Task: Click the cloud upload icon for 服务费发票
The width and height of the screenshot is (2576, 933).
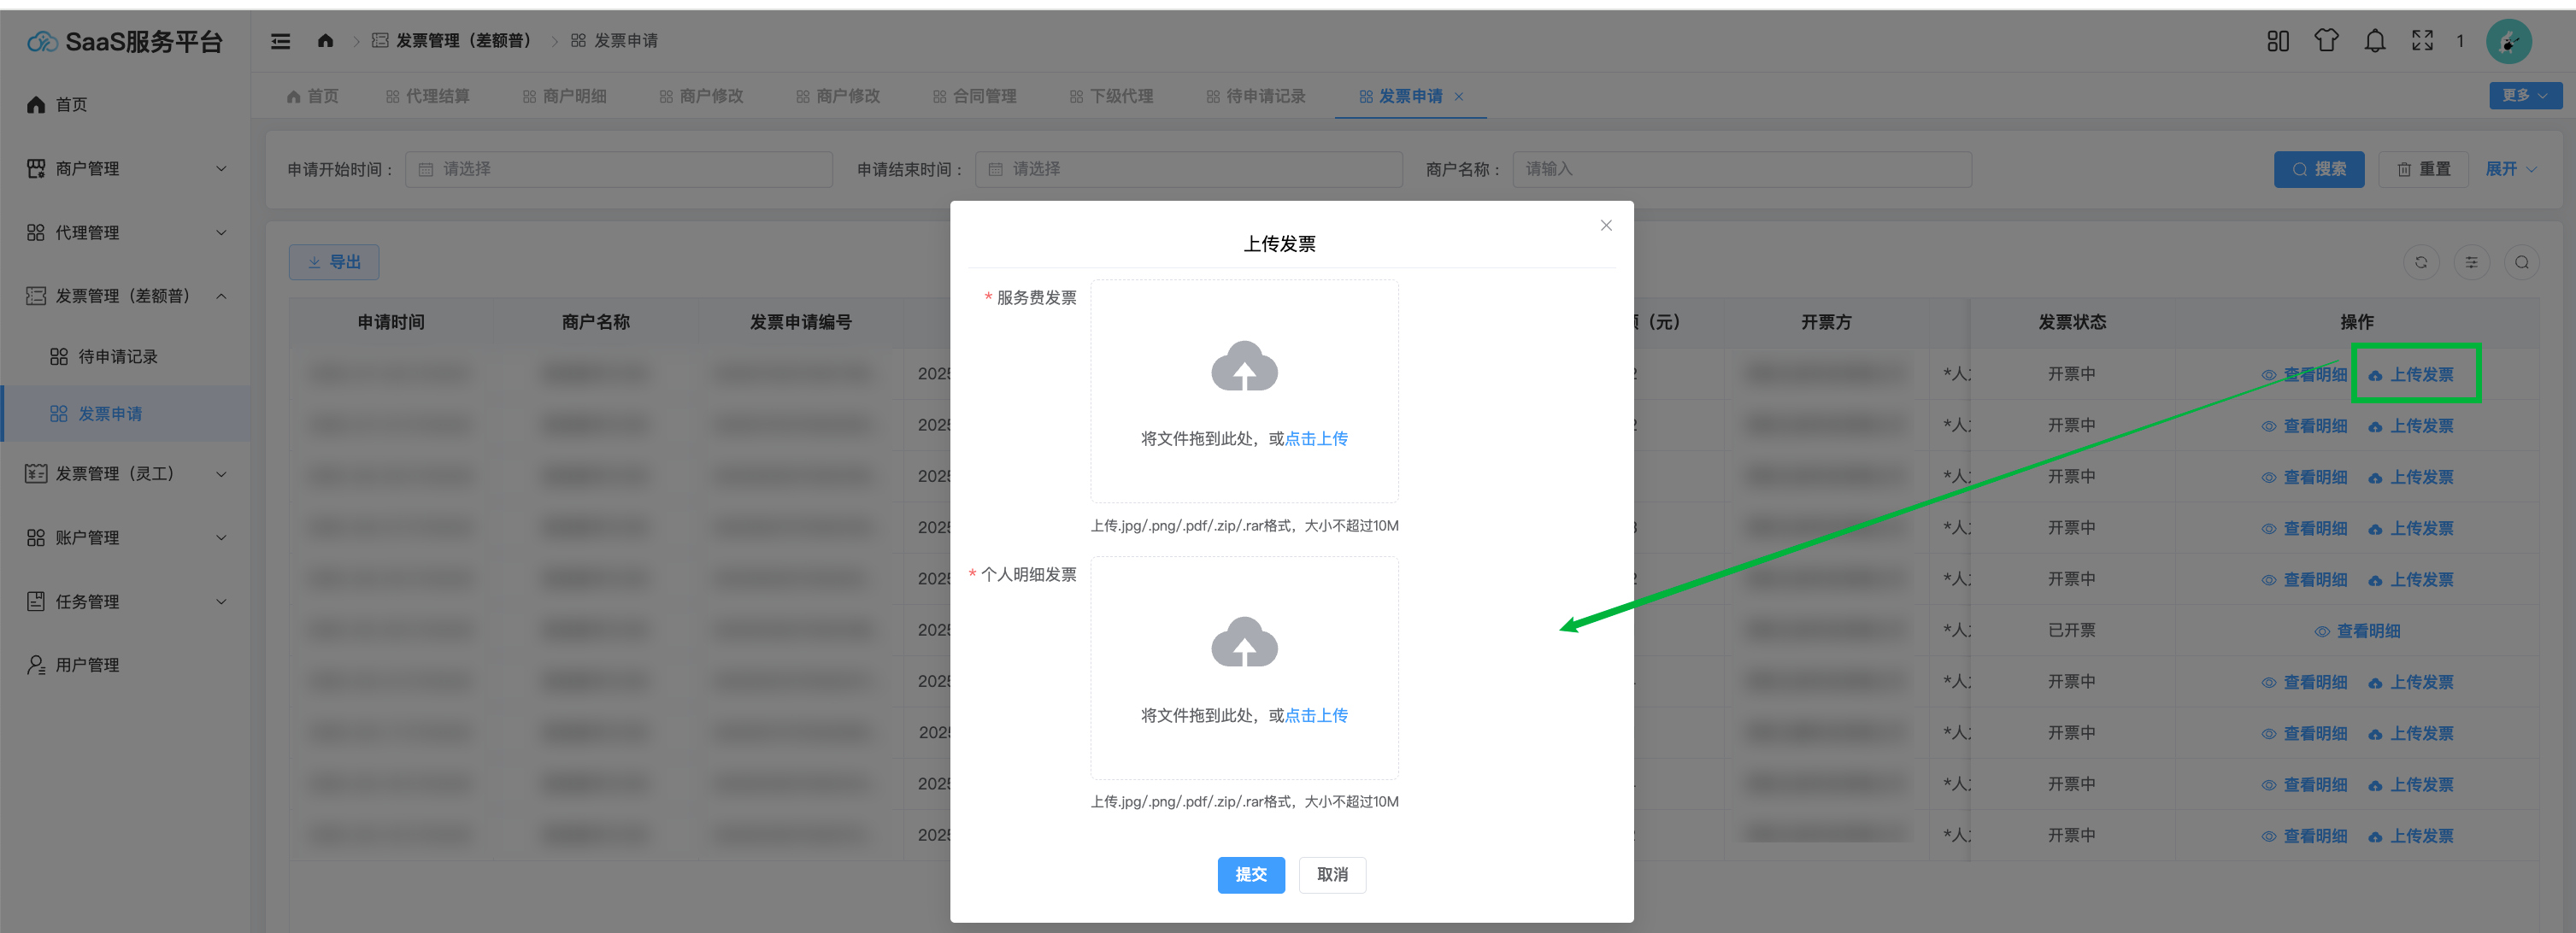Action: (x=1244, y=366)
